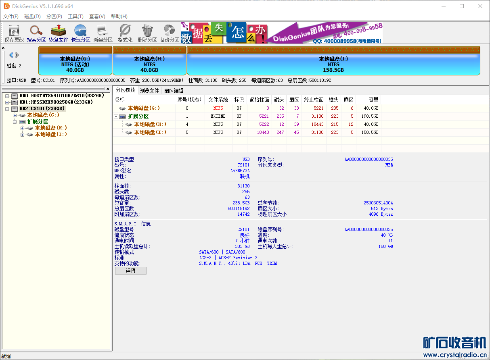Expand local disk G: in tree
This screenshot has width=490, height=360.
click(x=15, y=115)
